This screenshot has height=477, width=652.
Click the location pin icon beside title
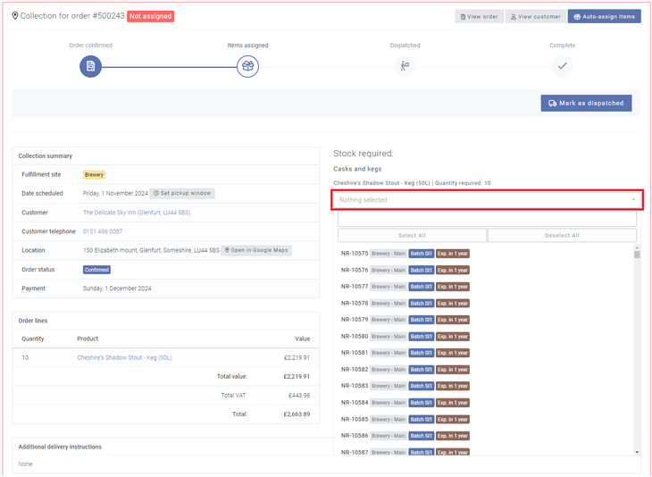(x=14, y=16)
